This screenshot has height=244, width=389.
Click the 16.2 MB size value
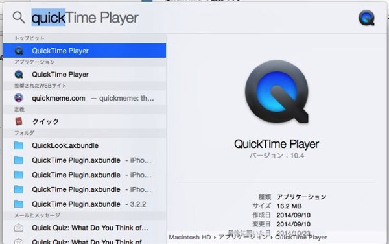[x=289, y=206]
